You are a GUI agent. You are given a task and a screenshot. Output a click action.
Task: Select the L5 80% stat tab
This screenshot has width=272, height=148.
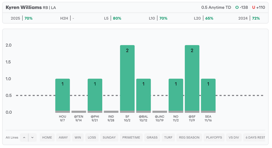(x=113, y=18)
